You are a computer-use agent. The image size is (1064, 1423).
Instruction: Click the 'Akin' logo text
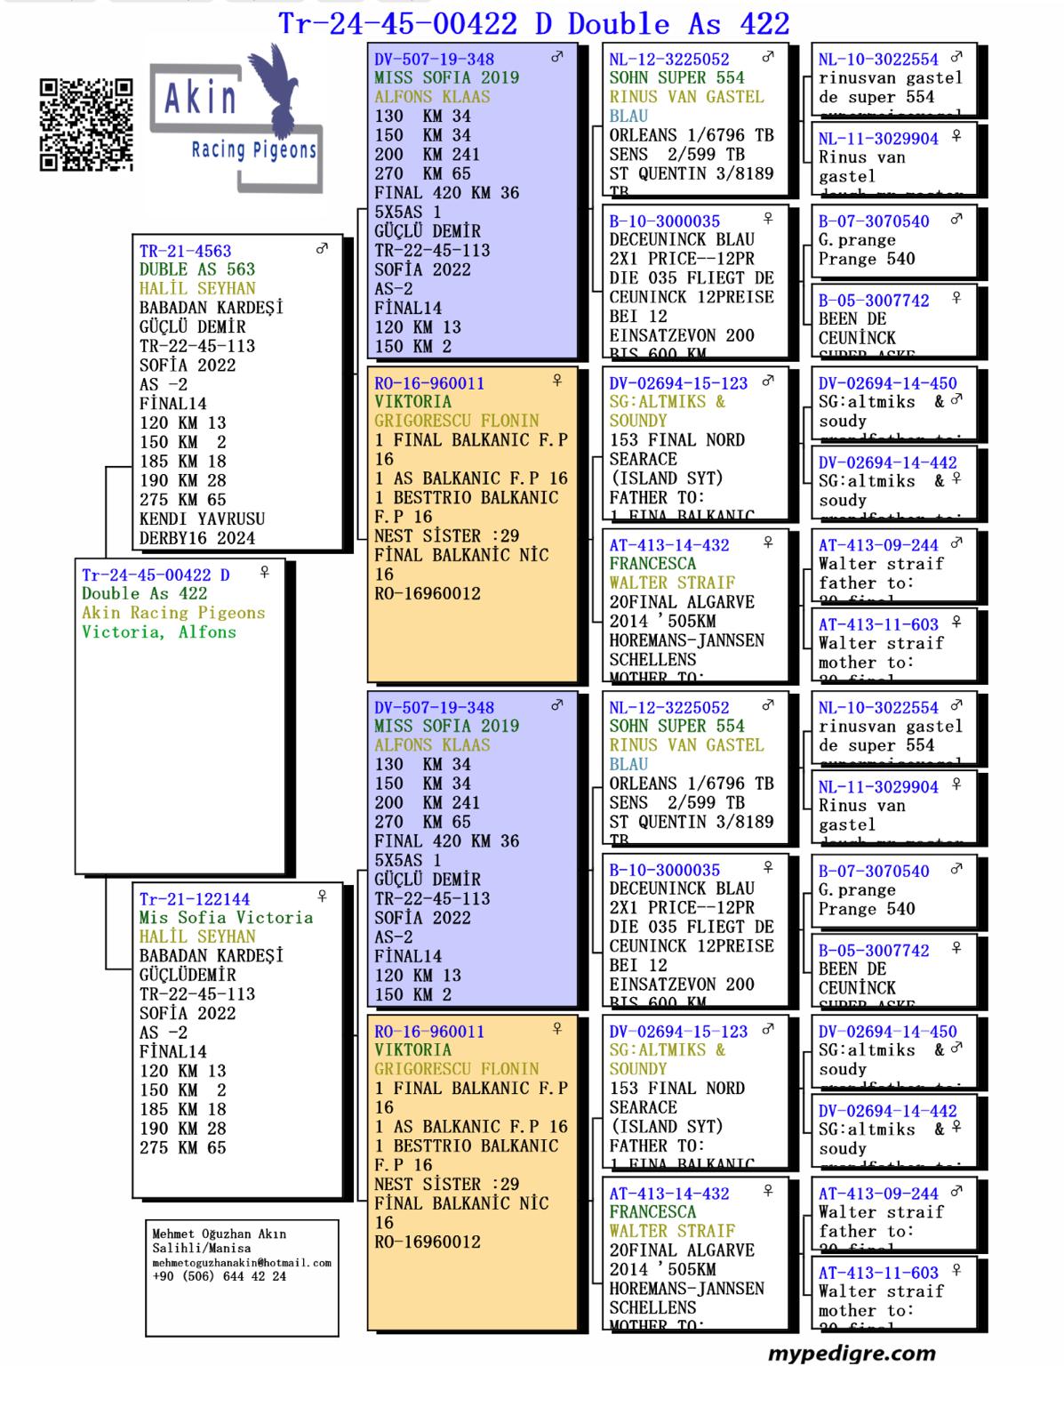tap(201, 100)
